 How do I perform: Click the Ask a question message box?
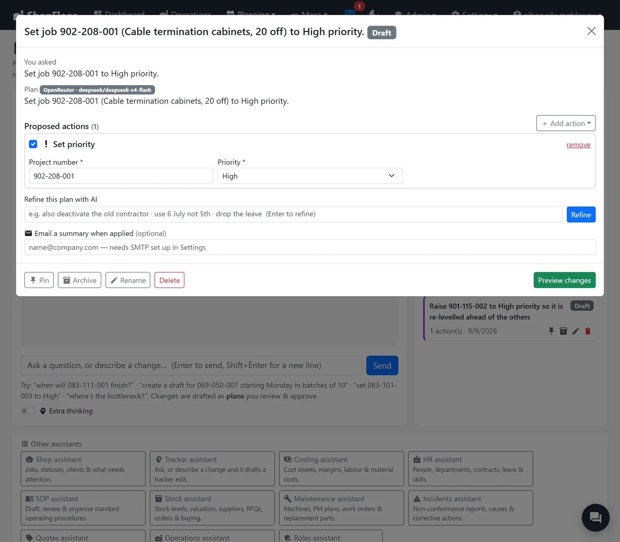[191, 365]
